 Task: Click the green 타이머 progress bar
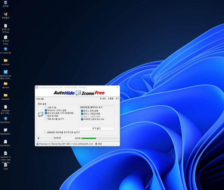tap(89, 138)
